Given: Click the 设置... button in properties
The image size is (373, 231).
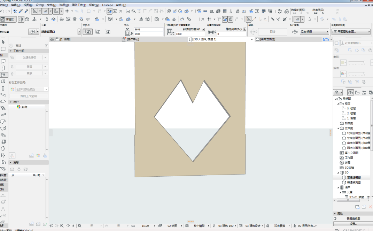Looking at the screenshot, I should 353,224.
